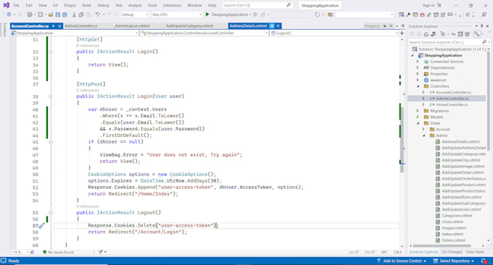The image size is (493, 265).
Task: Click the blue Hot Reload refresh icon
Action: click(x=317, y=14)
